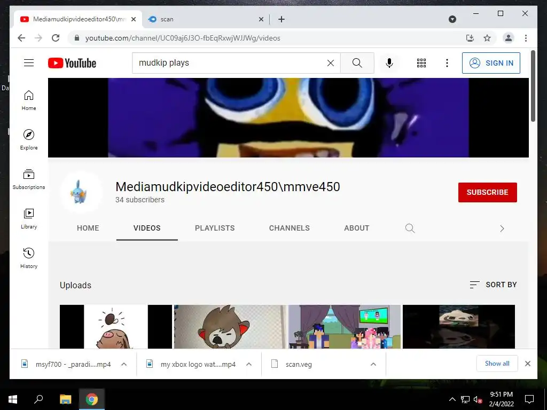Open the YouTube apps grid
Viewport: 547px width, 410px height.
[421, 63]
